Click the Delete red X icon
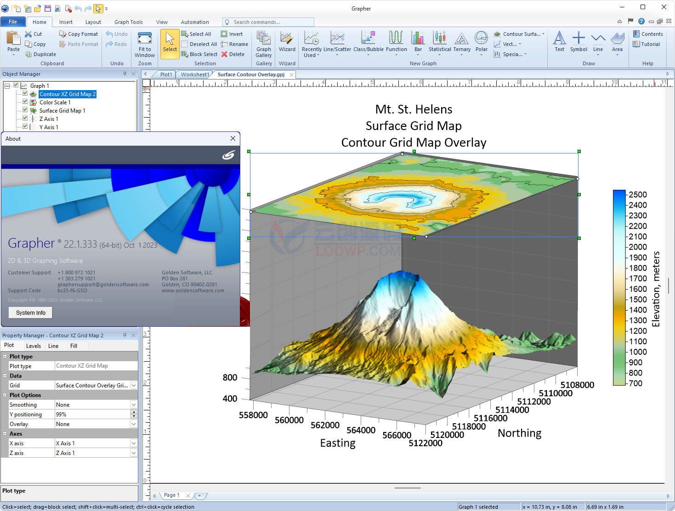The width and height of the screenshot is (675, 511). coord(224,54)
